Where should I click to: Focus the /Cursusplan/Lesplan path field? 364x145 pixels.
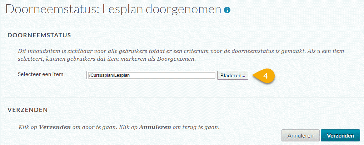(x=152, y=75)
